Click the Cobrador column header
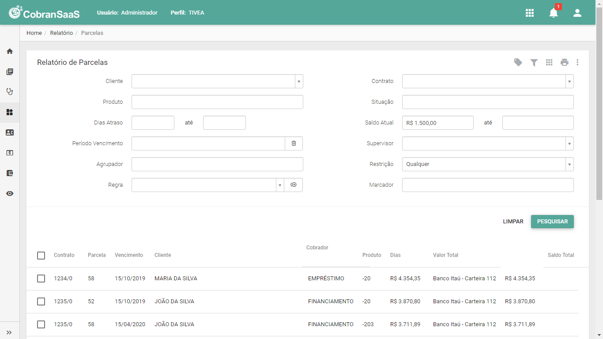The width and height of the screenshot is (603, 339). pos(317,248)
